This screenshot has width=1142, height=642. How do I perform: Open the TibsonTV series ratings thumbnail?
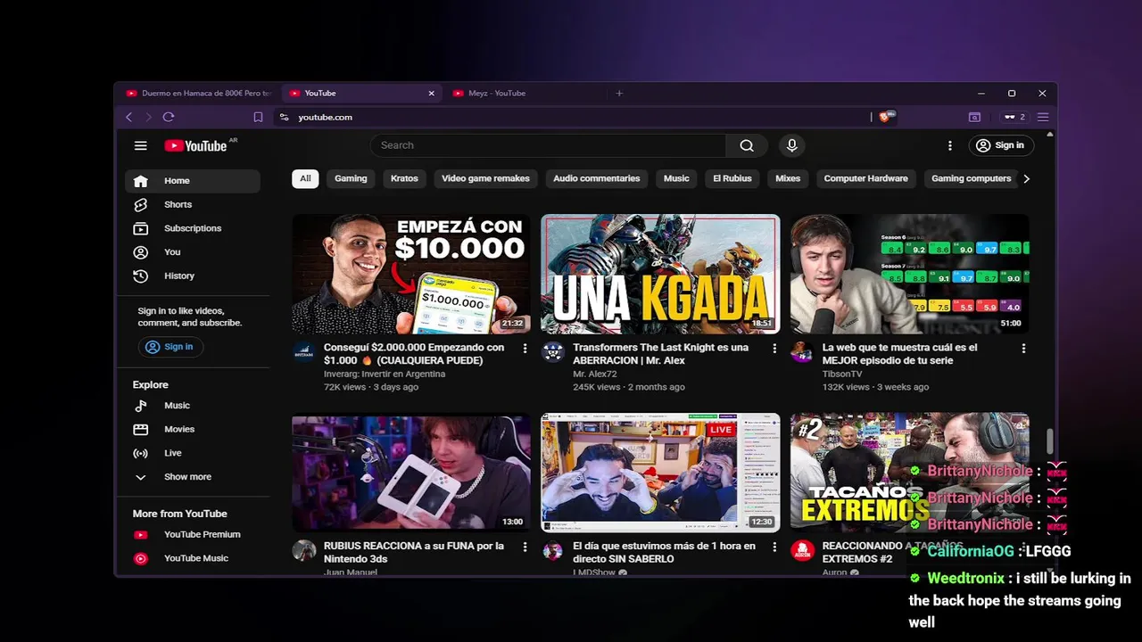coord(909,274)
